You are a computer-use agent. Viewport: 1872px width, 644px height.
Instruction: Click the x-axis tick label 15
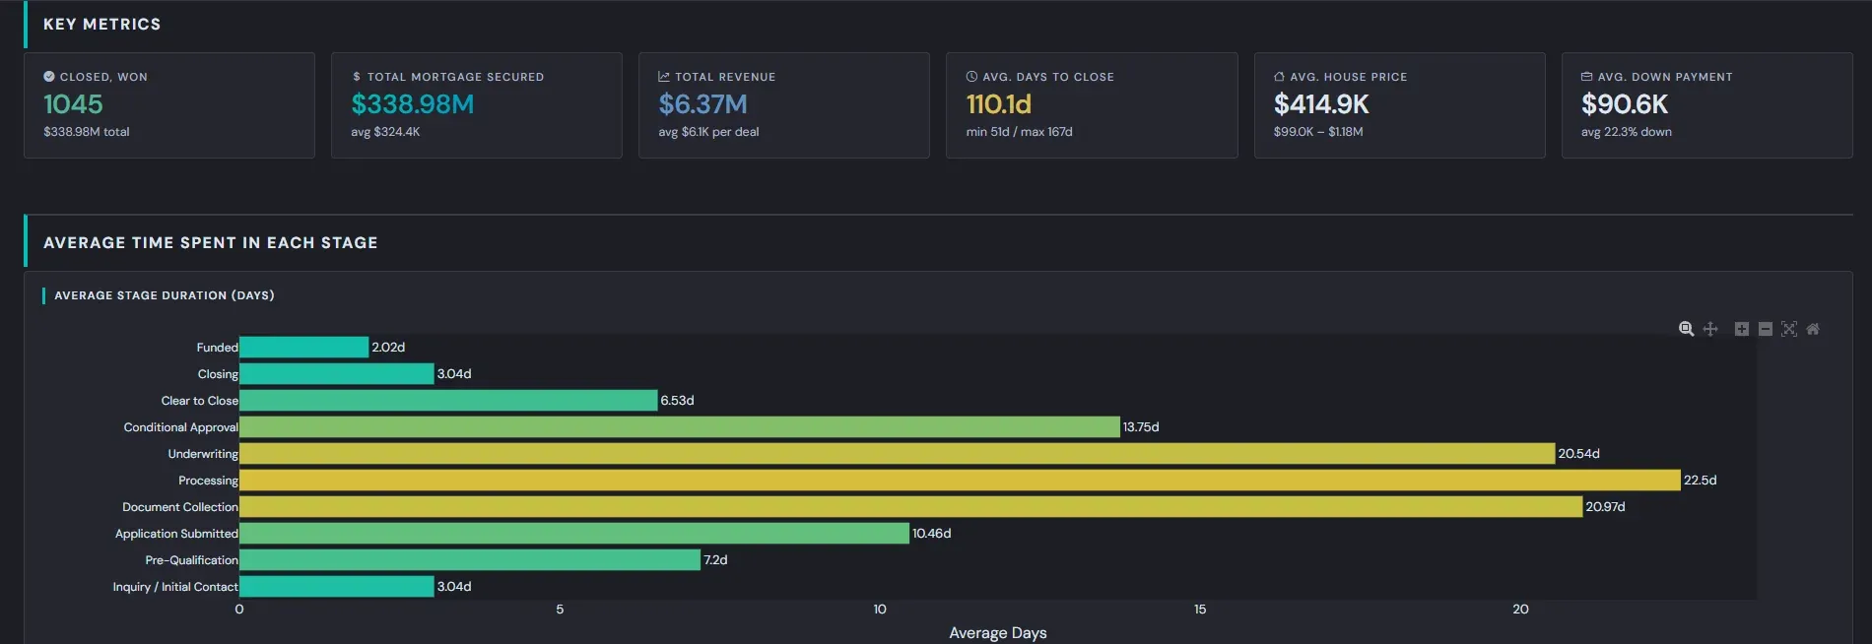(1200, 610)
